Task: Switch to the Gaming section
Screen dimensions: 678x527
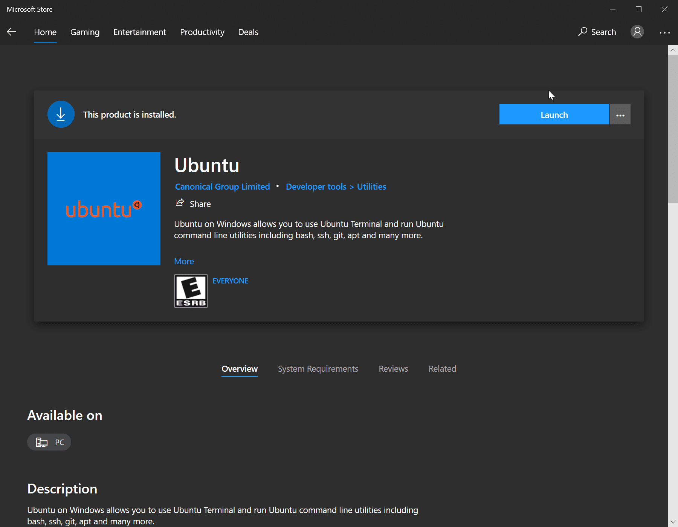Action: tap(84, 32)
